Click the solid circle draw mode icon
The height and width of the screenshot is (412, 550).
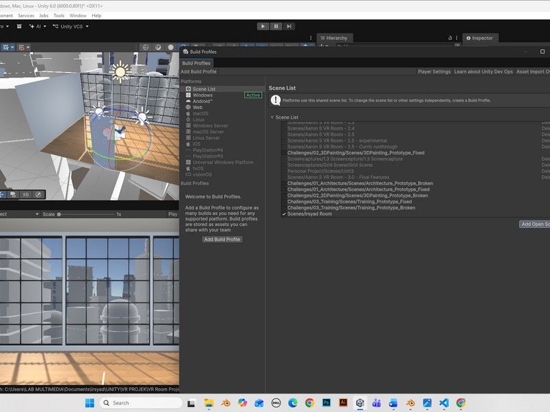click(x=170, y=47)
